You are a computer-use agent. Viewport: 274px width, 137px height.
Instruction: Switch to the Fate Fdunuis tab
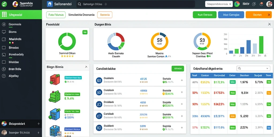pyautogui.click(x=56, y=15)
